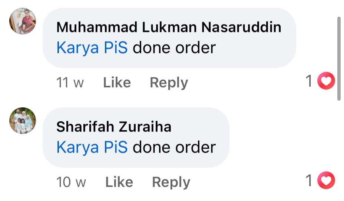Click the comments scrollbar thumb

point(339,58)
